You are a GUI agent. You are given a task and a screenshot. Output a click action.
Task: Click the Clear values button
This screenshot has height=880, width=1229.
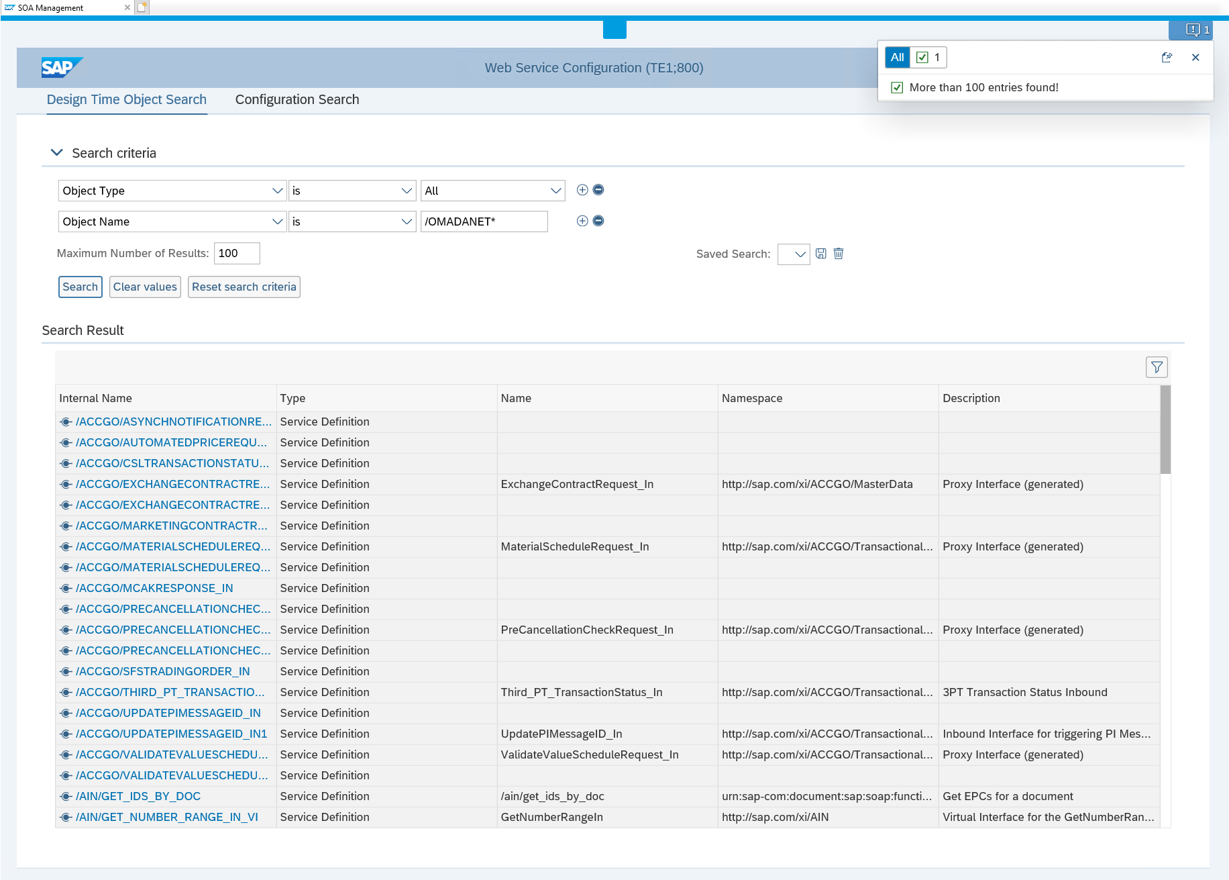tap(145, 287)
